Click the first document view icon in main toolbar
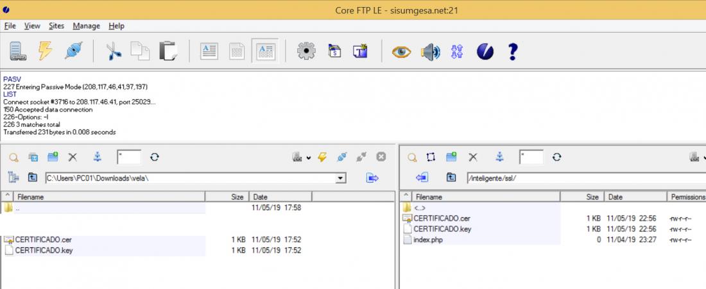Viewport: 706px width, 289px height. point(209,51)
